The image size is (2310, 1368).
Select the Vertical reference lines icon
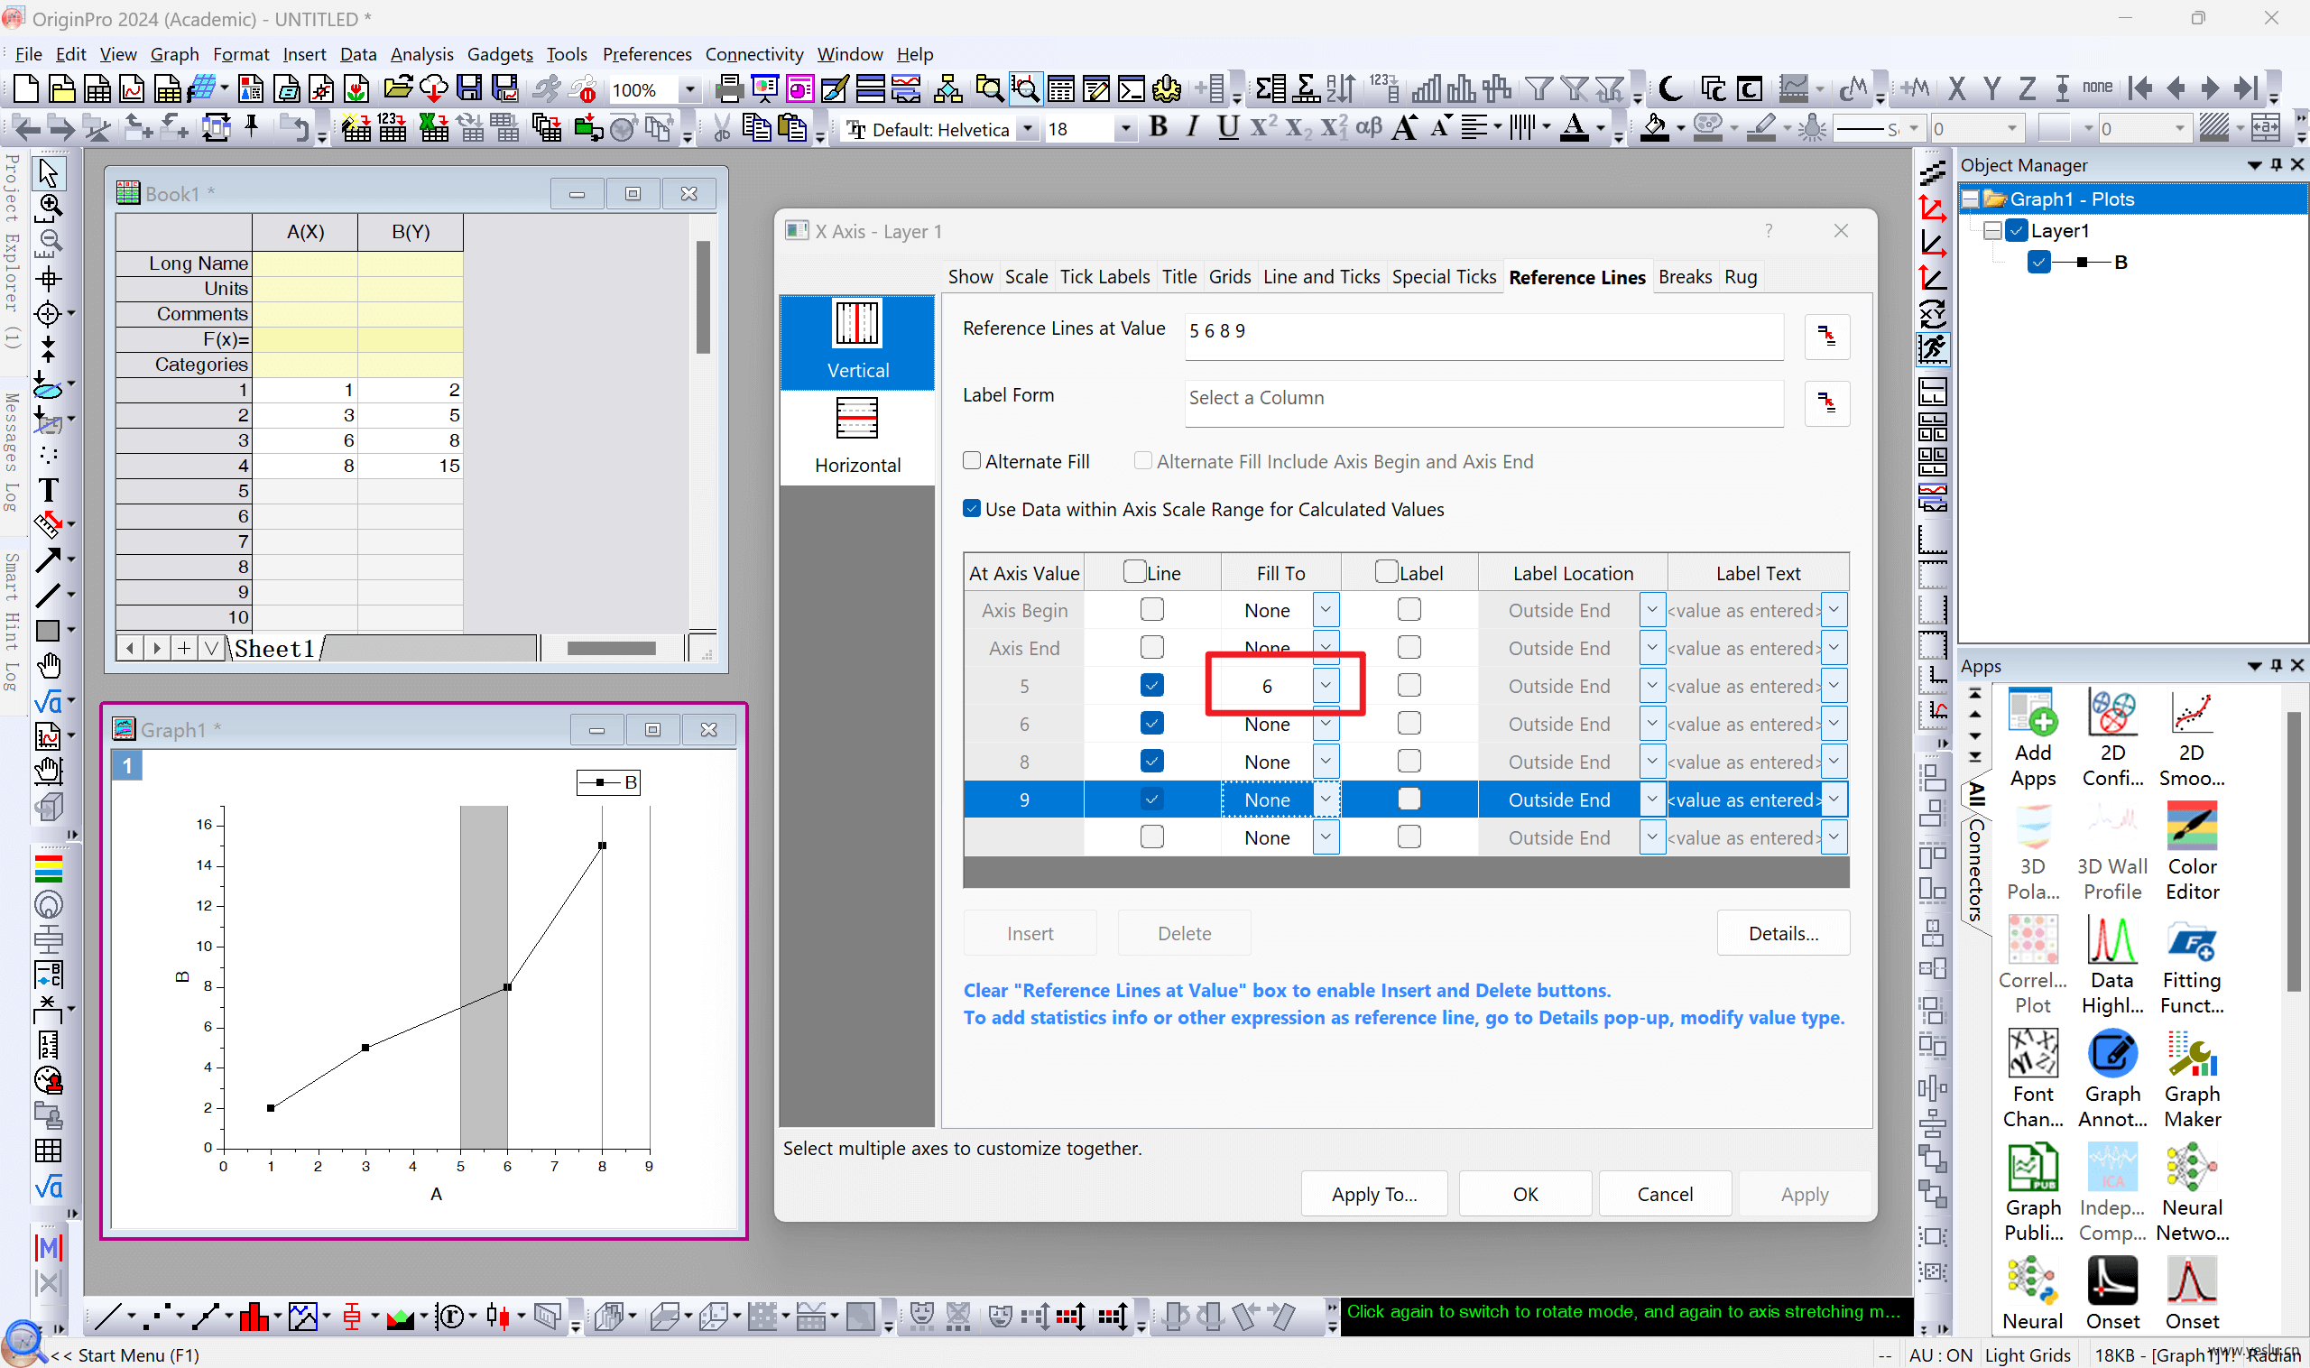tap(857, 341)
